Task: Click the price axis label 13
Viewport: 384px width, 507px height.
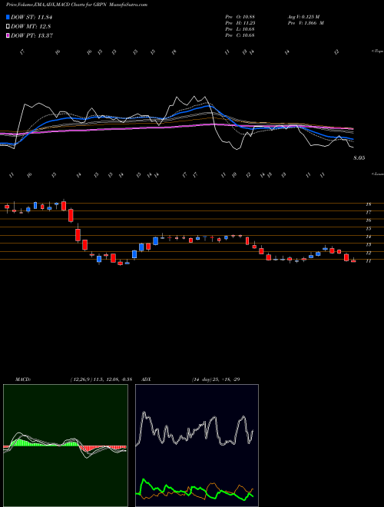Action: tap(368, 245)
